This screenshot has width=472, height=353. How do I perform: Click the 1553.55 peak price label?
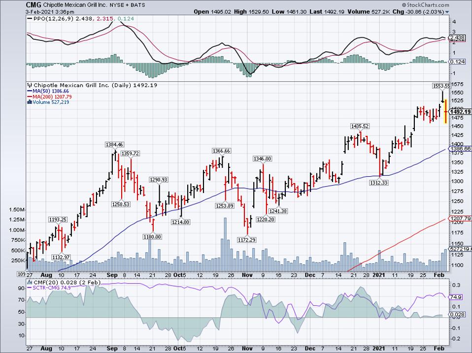[x=441, y=86]
